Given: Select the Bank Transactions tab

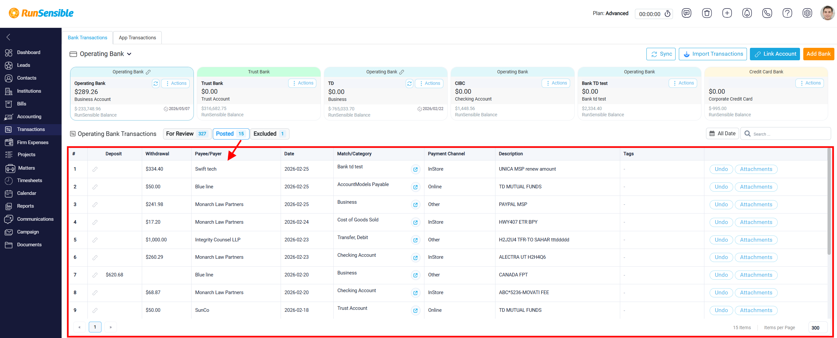Looking at the screenshot, I should (x=87, y=38).
